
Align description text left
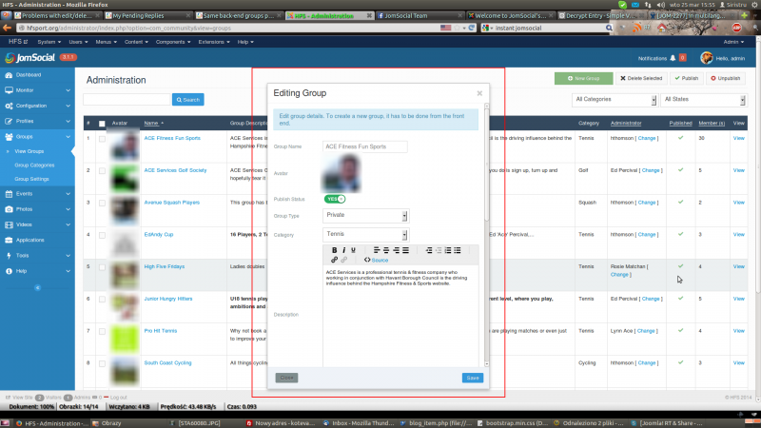pyautogui.click(x=376, y=250)
